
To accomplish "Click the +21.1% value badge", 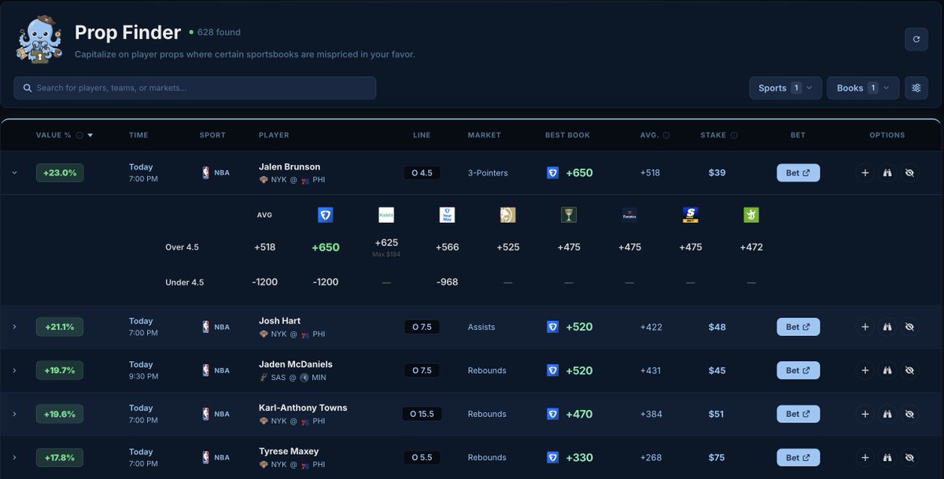I will pyautogui.click(x=60, y=327).
